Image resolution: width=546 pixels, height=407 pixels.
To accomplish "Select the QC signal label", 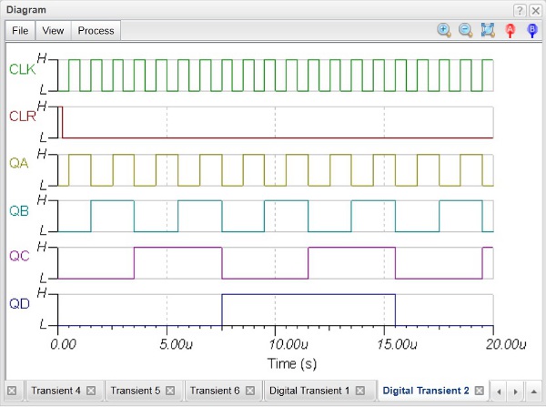I will [x=19, y=256].
